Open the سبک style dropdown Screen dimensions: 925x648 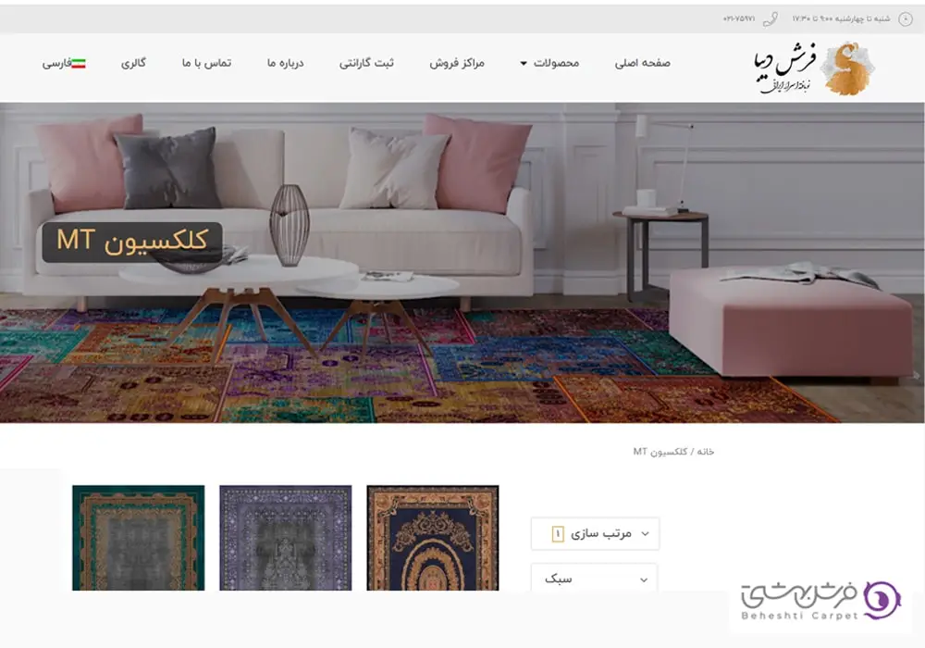pos(595,578)
